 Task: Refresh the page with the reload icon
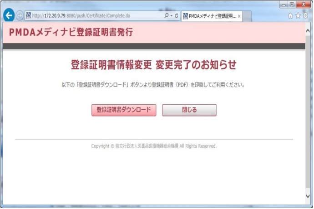click(177, 15)
